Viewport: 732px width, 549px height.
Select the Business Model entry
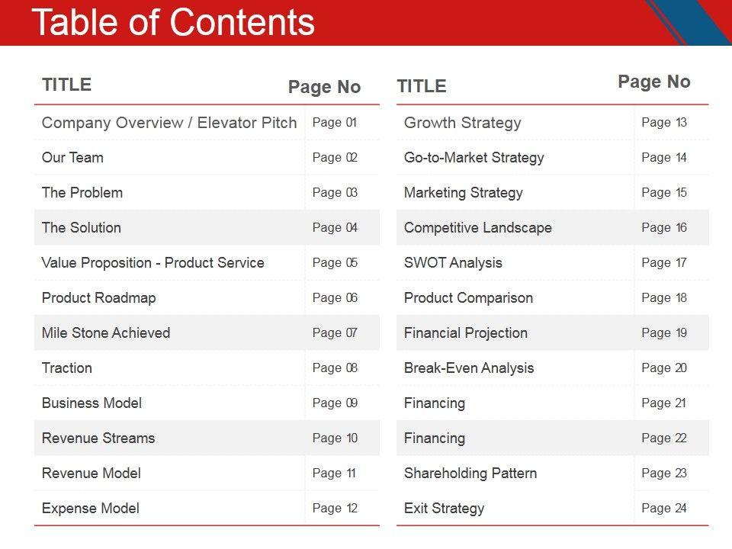(x=91, y=403)
